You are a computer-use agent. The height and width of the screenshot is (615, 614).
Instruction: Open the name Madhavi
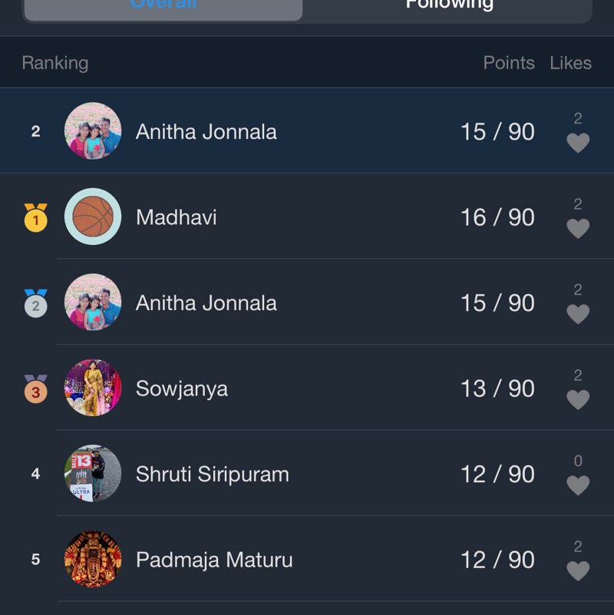pos(176,217)
